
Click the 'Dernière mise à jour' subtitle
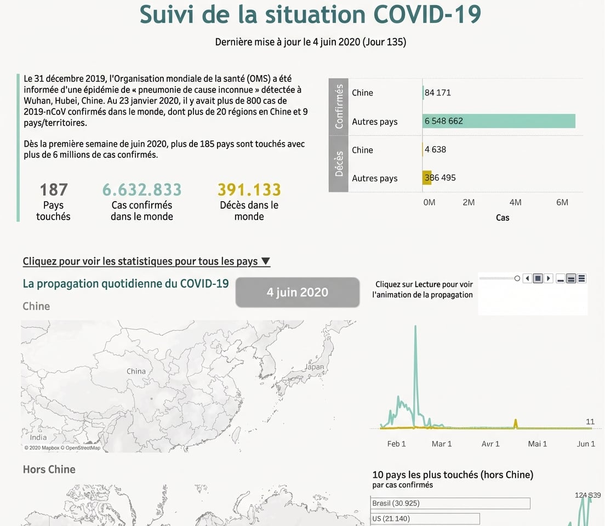[x=311, y=42]
